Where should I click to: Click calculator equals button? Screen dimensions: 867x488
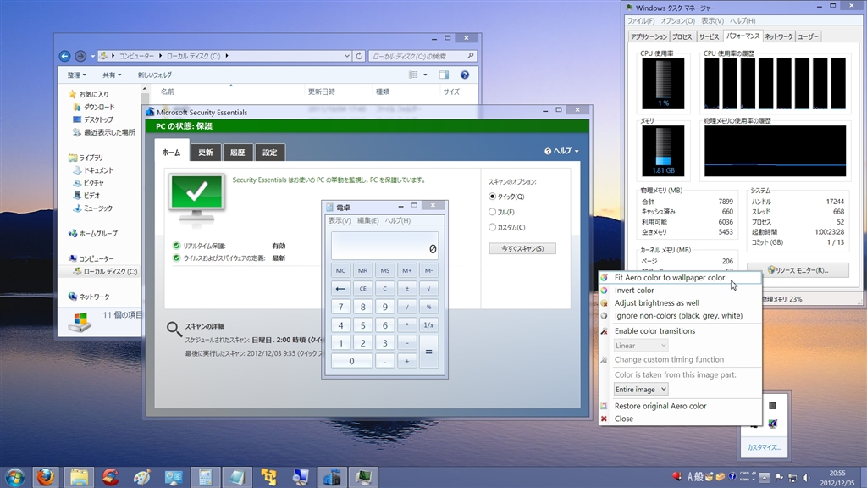pyautogui.click(x=428, y=352)
